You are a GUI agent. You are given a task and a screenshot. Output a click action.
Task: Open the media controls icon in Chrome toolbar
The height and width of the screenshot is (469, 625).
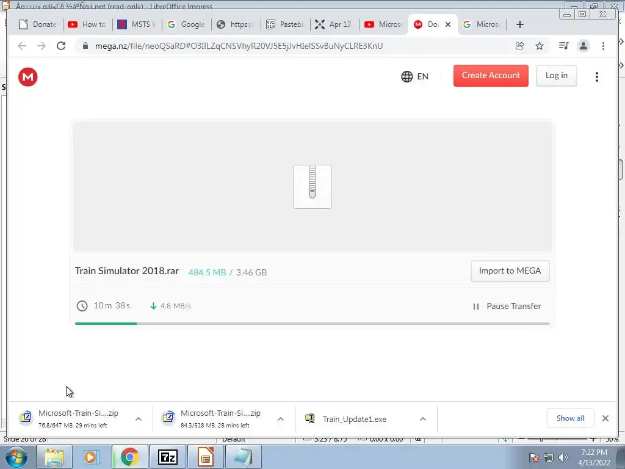coord(563,46)
